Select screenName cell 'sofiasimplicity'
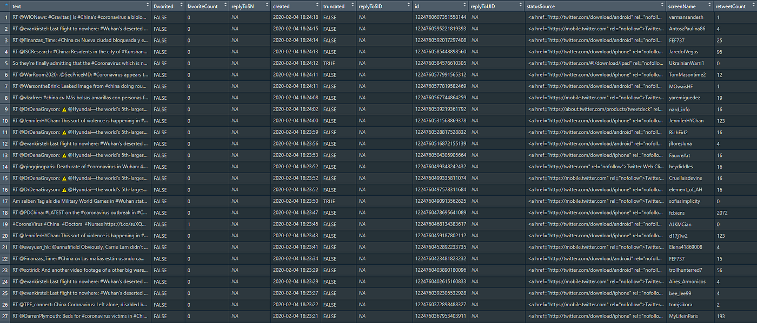Viewport: 757px width, 323px height. [685, 201]
